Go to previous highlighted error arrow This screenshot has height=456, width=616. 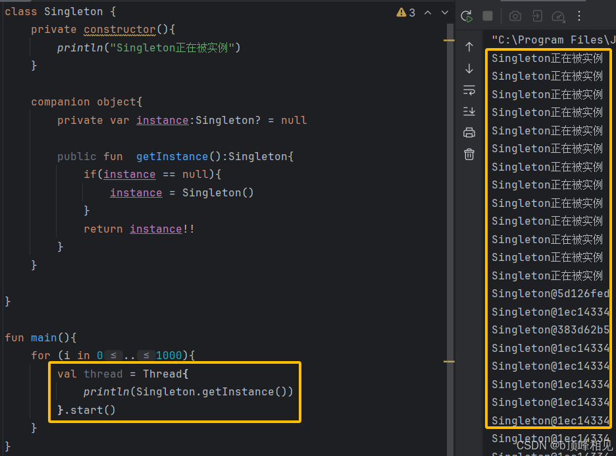click(x=428, y=13)
